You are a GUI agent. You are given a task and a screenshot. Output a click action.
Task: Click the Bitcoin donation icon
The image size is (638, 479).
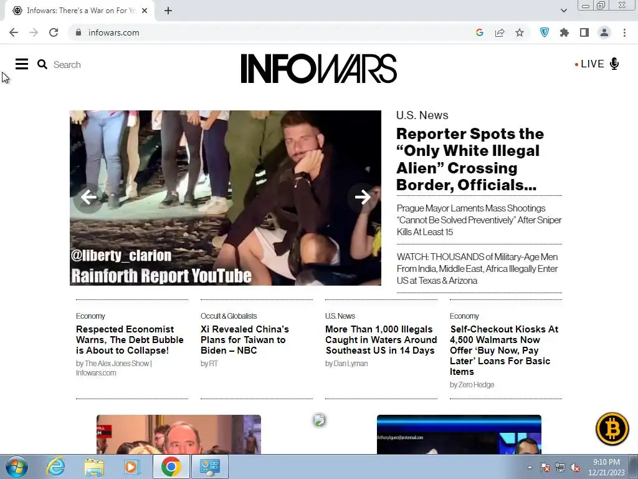click(612, 429)
